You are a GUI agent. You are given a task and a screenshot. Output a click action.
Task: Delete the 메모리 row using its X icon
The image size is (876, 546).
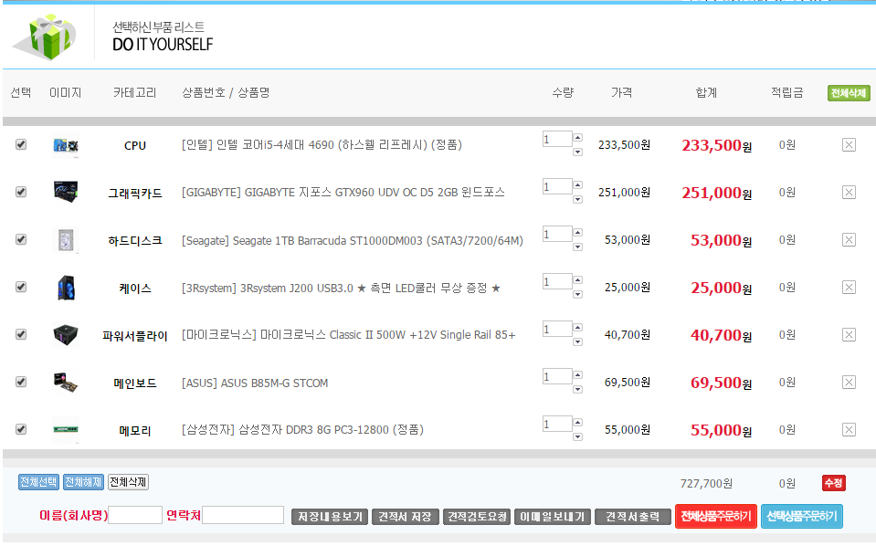(849, 430)
